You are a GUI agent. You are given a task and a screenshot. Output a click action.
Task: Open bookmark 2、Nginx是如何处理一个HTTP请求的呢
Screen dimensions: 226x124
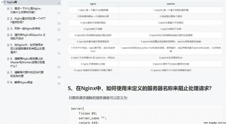[28, 20]
